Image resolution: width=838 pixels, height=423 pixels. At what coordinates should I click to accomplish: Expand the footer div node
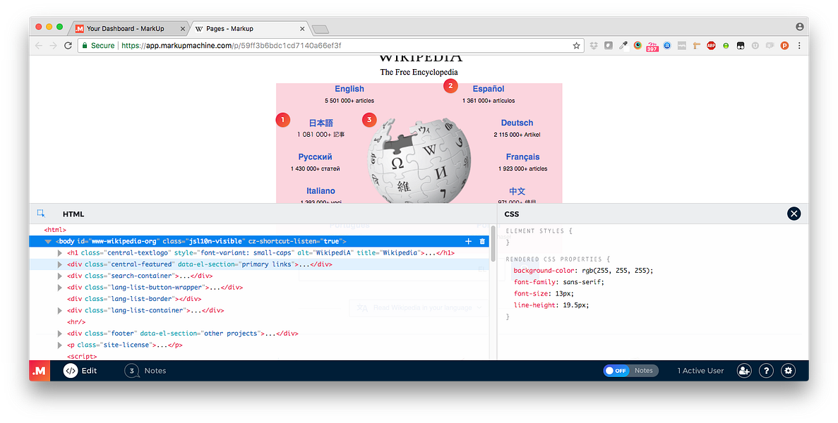(60, 333)
